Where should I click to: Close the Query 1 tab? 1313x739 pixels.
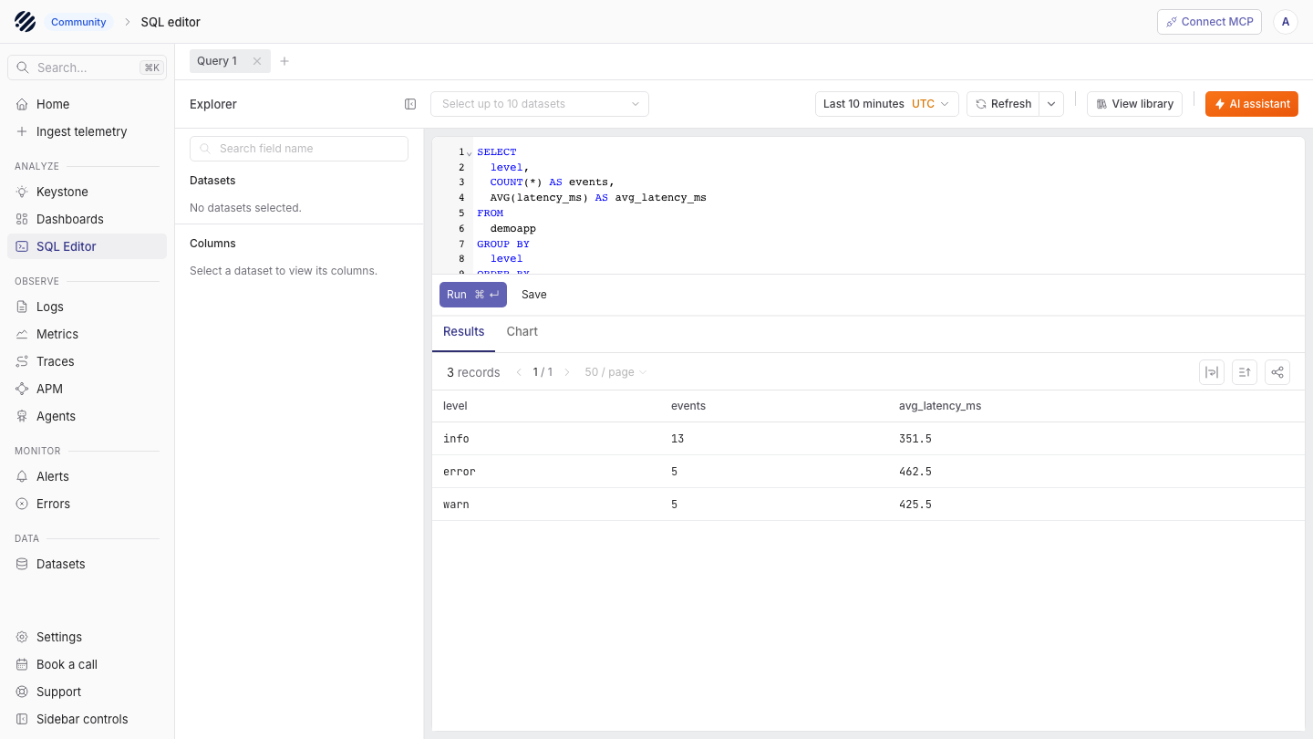pyautogui.click(x=257, y=61)
